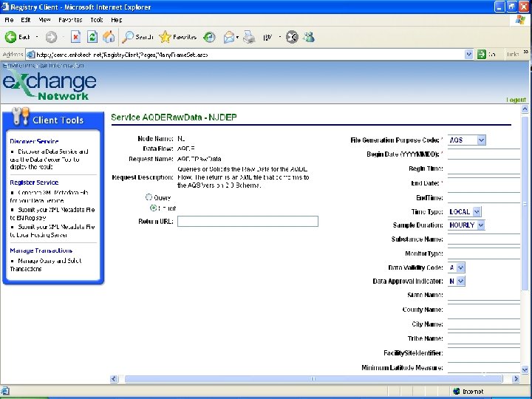The image size is (532, 399).
Task: Go to the Home page icon
Action: [x=109, y=37]
